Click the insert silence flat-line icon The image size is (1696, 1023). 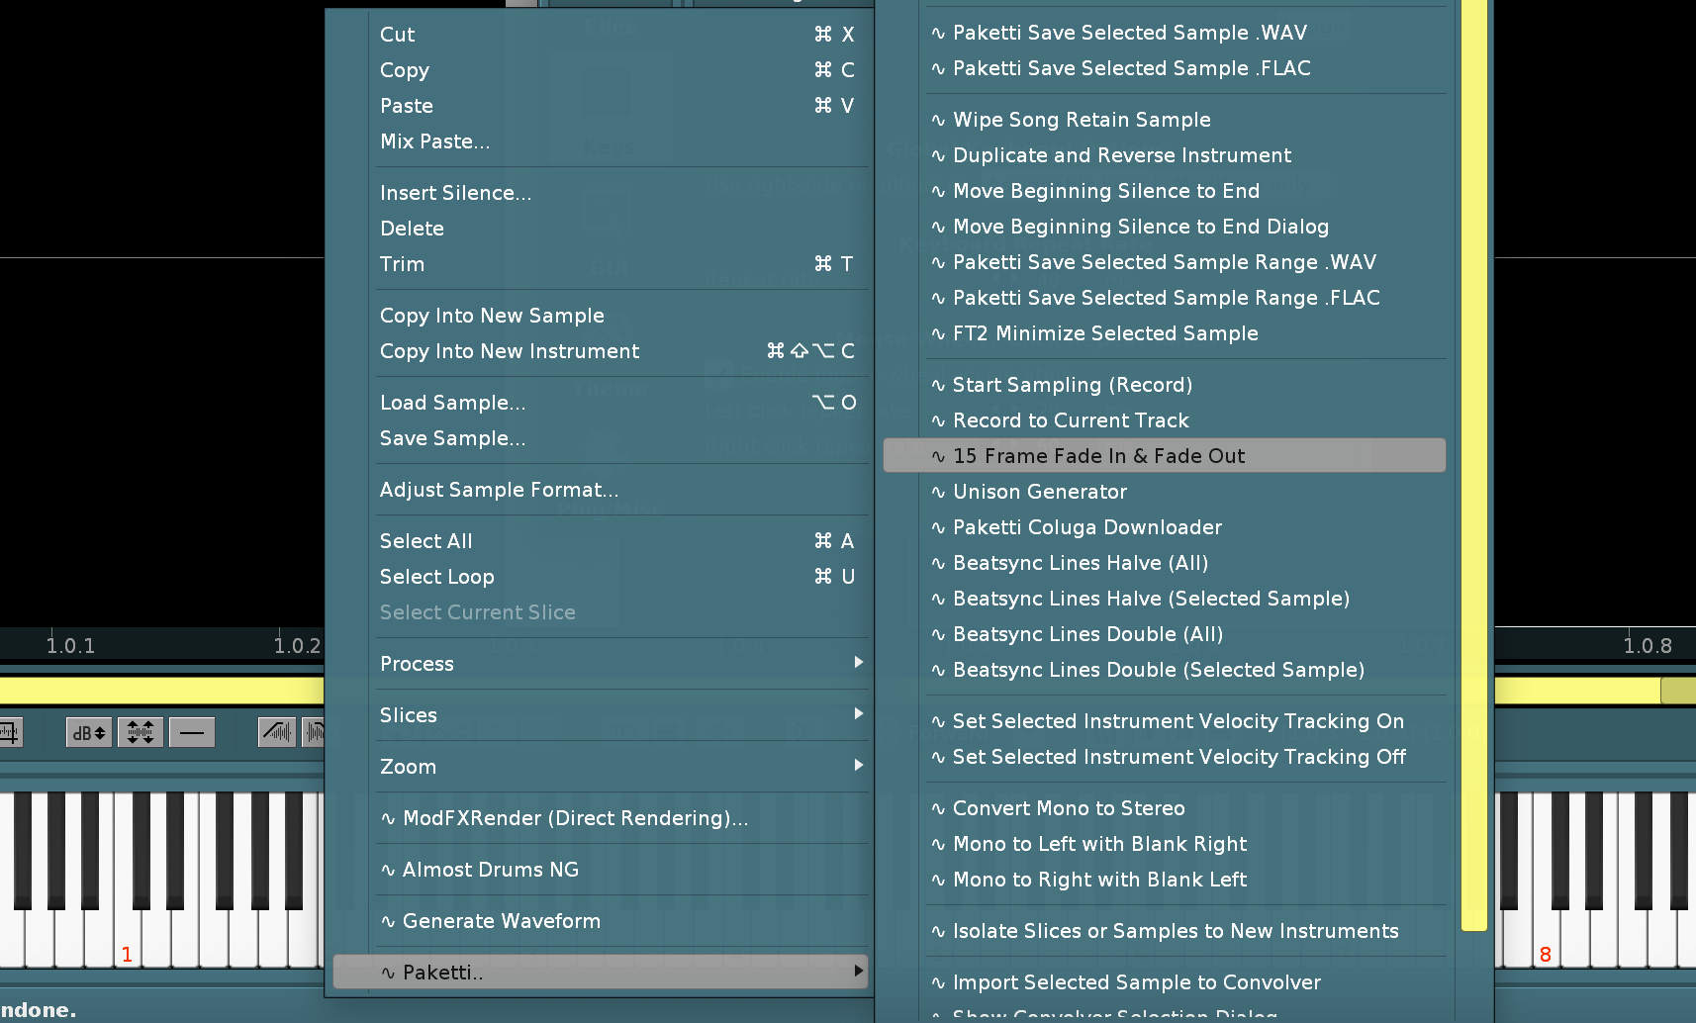coord(192,733)
